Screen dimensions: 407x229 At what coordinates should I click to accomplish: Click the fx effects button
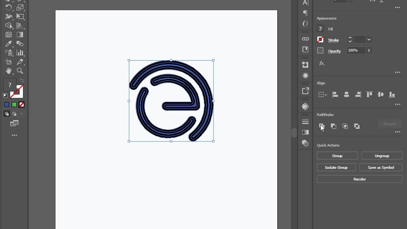tap(322, 64)
